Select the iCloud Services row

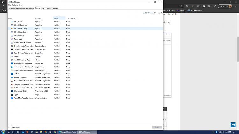[85, 36]
